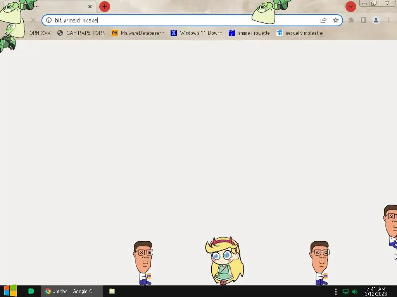Select Untitled - Google Chrome taskbar button
The width and height of the screenshot is (397, 297).
[72, 291]
